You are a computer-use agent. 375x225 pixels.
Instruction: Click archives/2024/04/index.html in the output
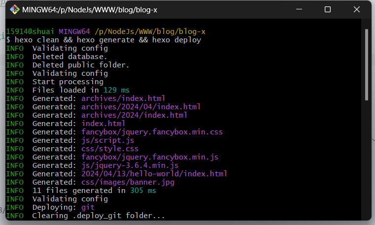pos(141,107)
